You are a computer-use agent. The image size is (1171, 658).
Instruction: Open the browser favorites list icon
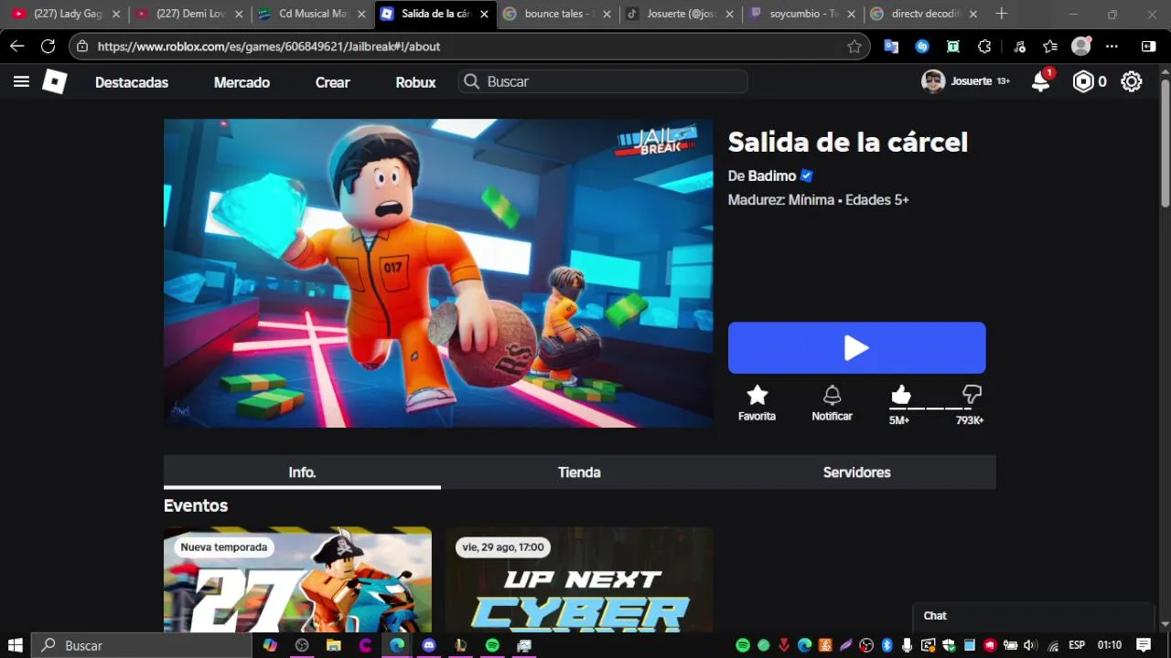click(1050, 47)
